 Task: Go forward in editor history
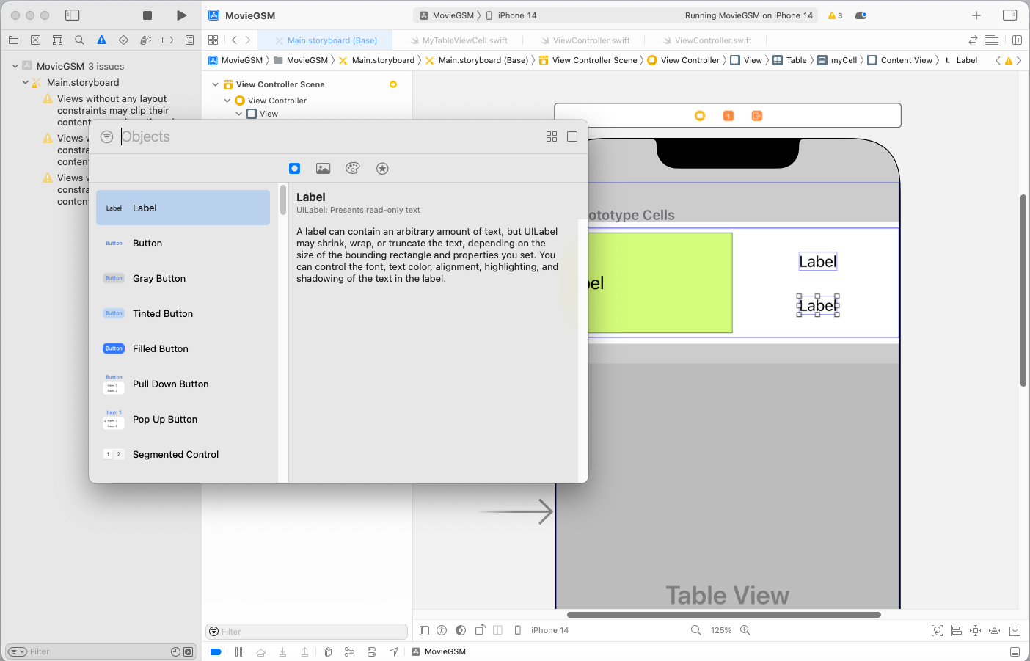pos(248,40)
